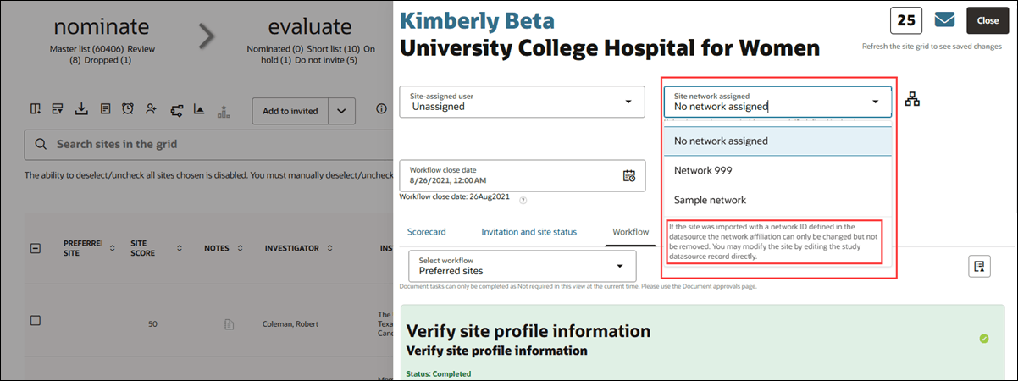Open the area chart icon
This screenshot has height=381, width=1018.
click(200, 109)
